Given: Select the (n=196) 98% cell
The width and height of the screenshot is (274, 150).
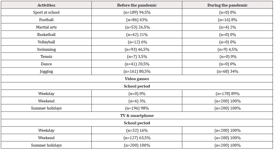Looking at the screenshot, I should click(x=137, y=108).
